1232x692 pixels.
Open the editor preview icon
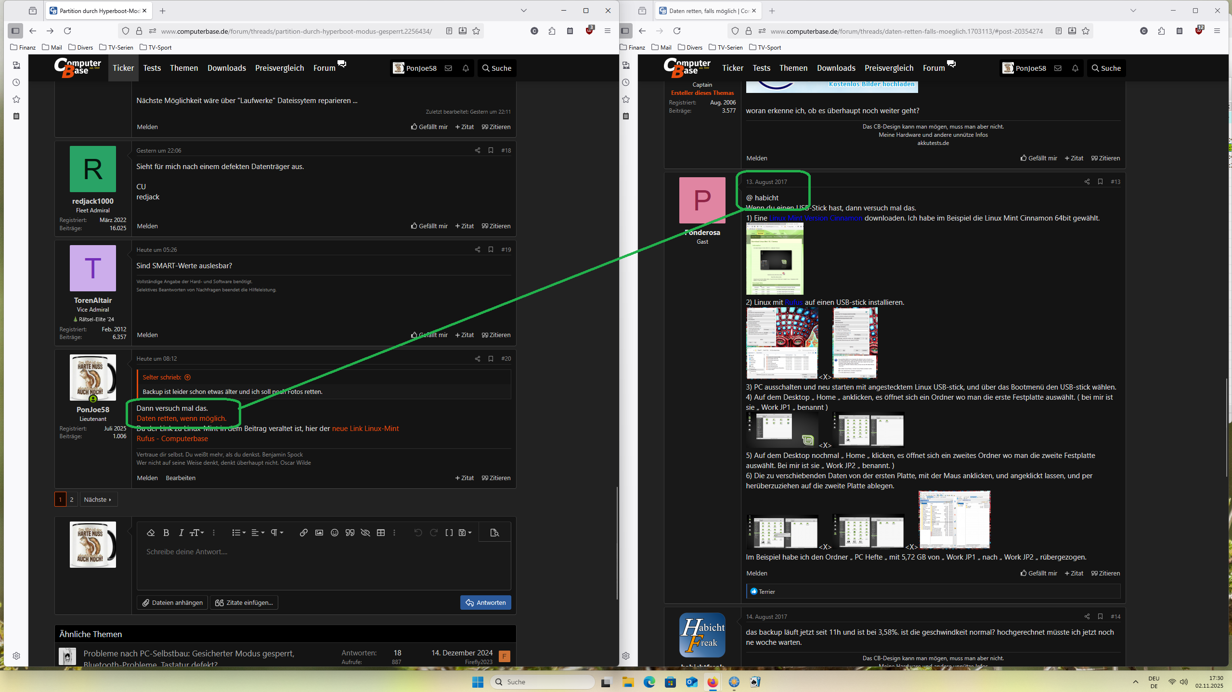point(494,533)
